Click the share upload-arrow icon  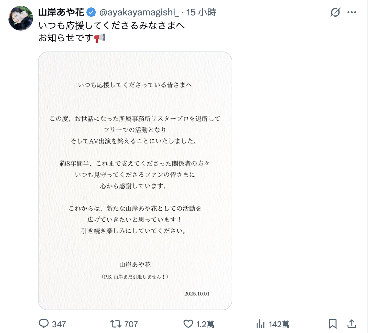pos(352,324)
